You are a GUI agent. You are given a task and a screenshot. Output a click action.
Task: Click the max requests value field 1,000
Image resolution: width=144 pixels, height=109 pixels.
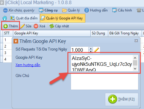79,50
